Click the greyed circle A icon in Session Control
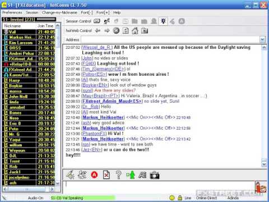 (182, 21)
